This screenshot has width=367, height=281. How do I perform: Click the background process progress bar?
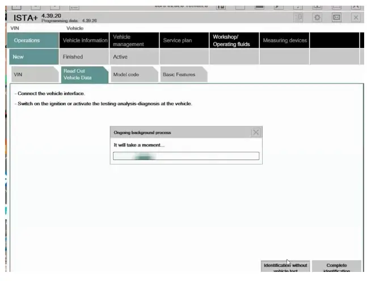click(186, 156)
